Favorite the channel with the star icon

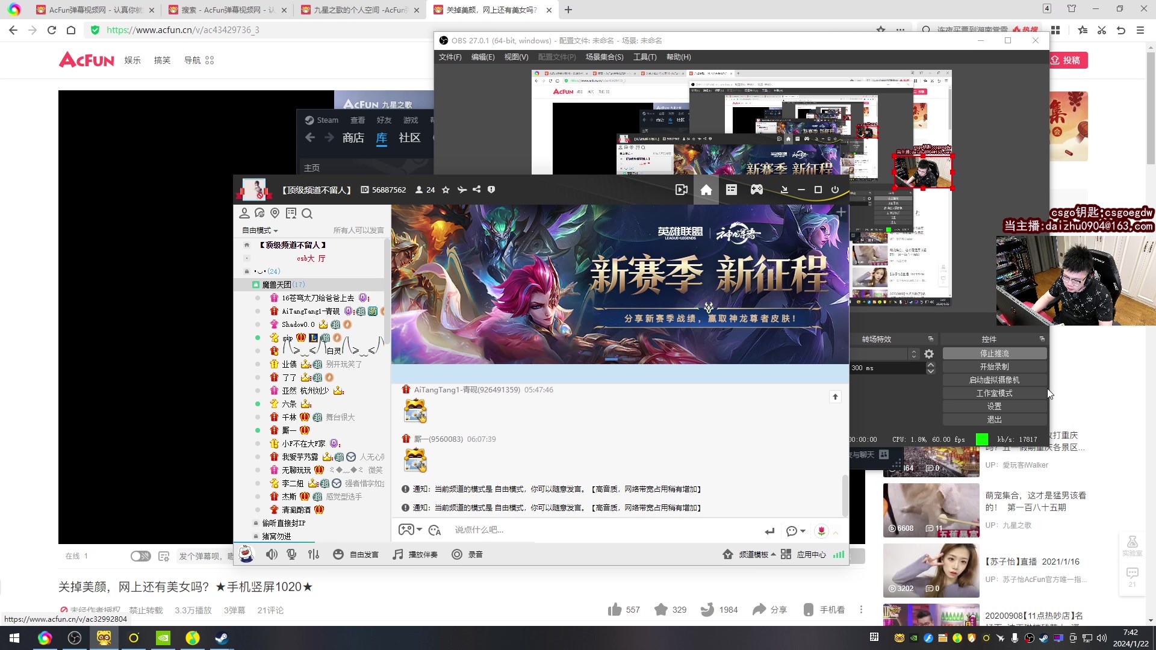446,190
